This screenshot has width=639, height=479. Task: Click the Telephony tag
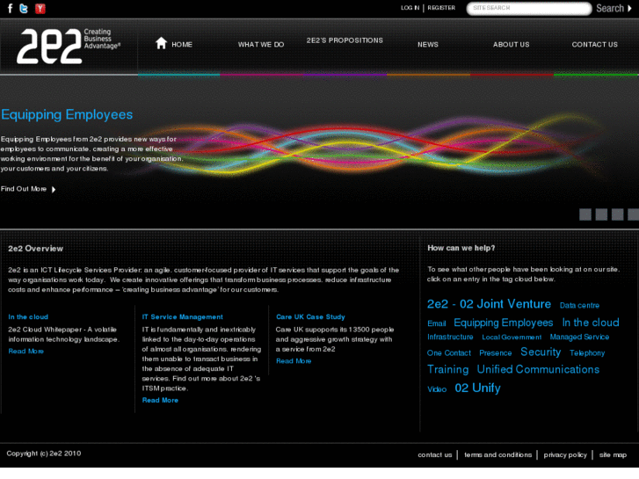[587, 353]
